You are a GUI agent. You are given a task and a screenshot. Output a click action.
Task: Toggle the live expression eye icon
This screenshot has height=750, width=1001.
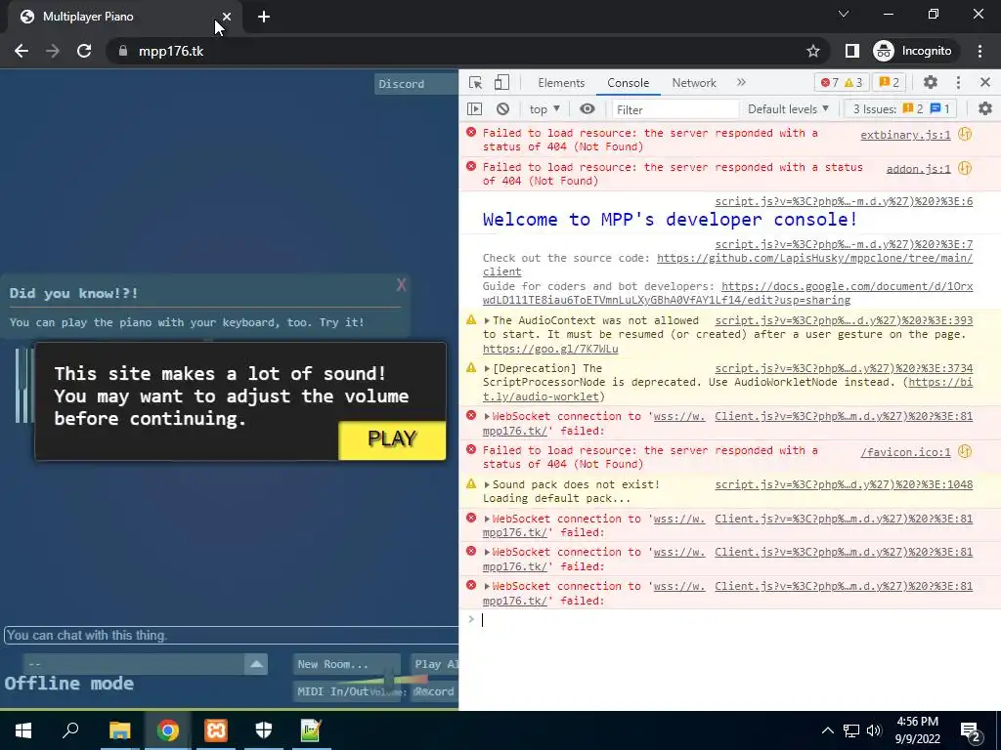click(588, 109)
